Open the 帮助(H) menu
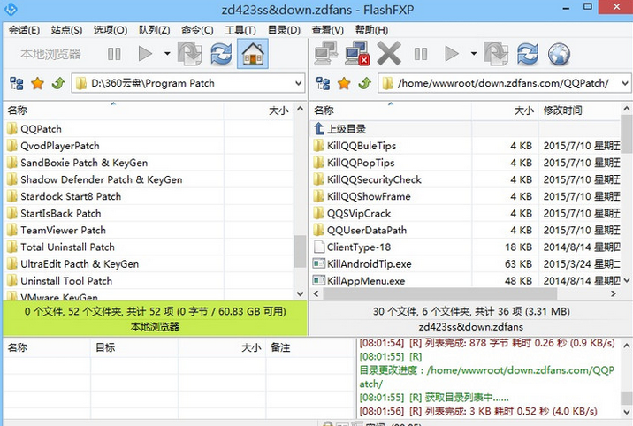 371,30
